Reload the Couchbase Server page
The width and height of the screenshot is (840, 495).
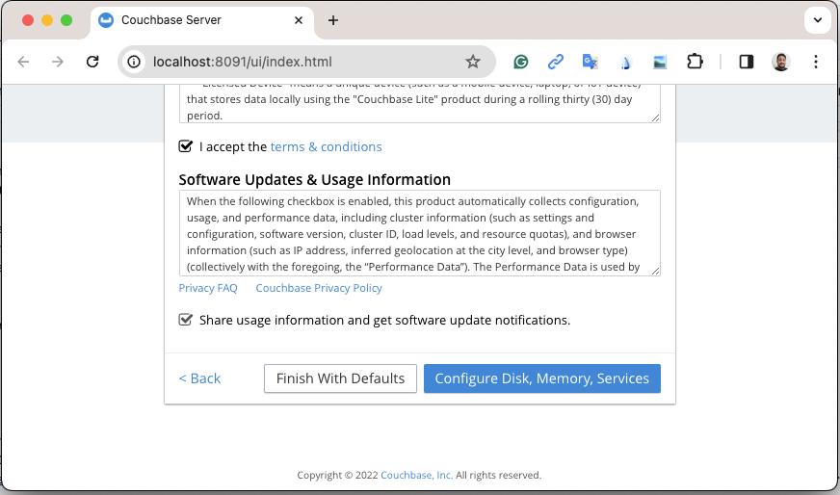[x=92, y=62]
